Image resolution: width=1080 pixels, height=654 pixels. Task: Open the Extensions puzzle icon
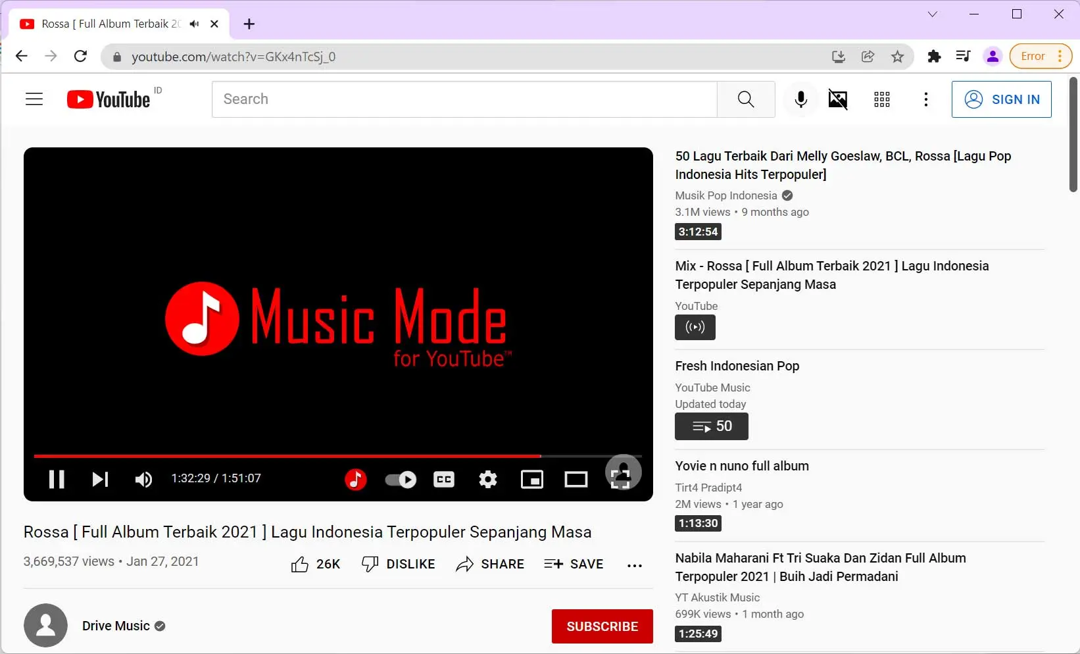[934, 57]
